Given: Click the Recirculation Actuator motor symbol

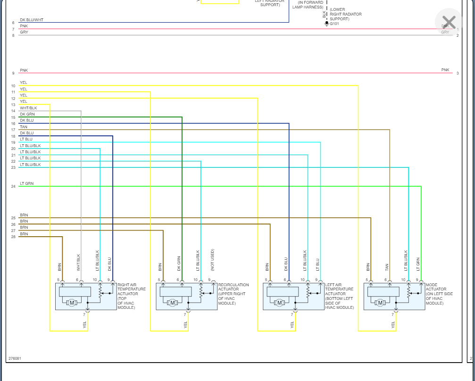Looking at the screenshot, I should [x=172, y=303].
